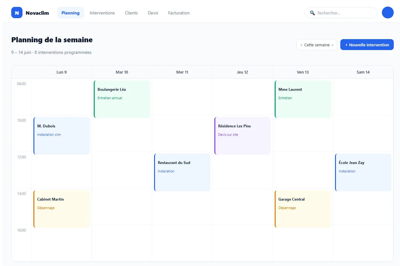Viewport: 400px width, 266px height.
Task: Open the blue user avatar circle
Action: tap(388, 13)
